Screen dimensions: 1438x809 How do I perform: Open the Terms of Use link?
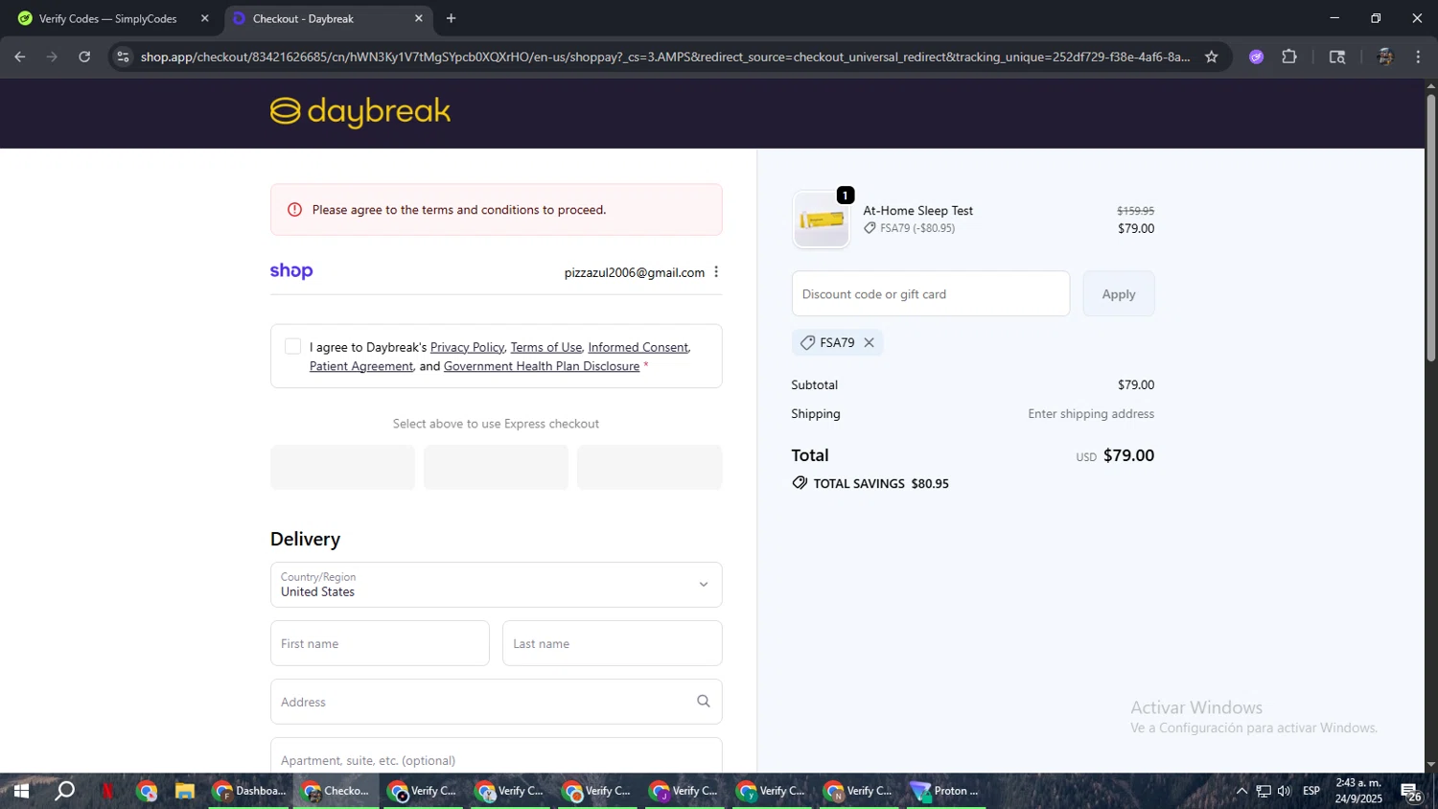tap(545, 347)
